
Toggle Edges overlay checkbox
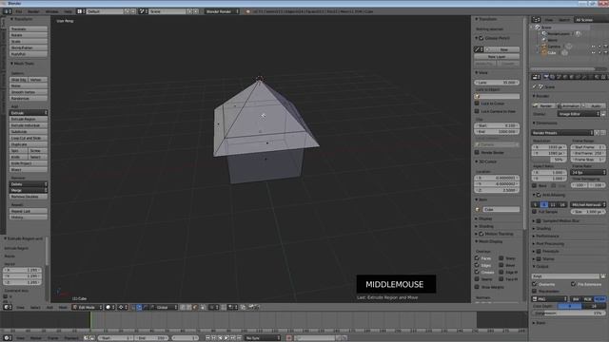(x=477, y=265)
